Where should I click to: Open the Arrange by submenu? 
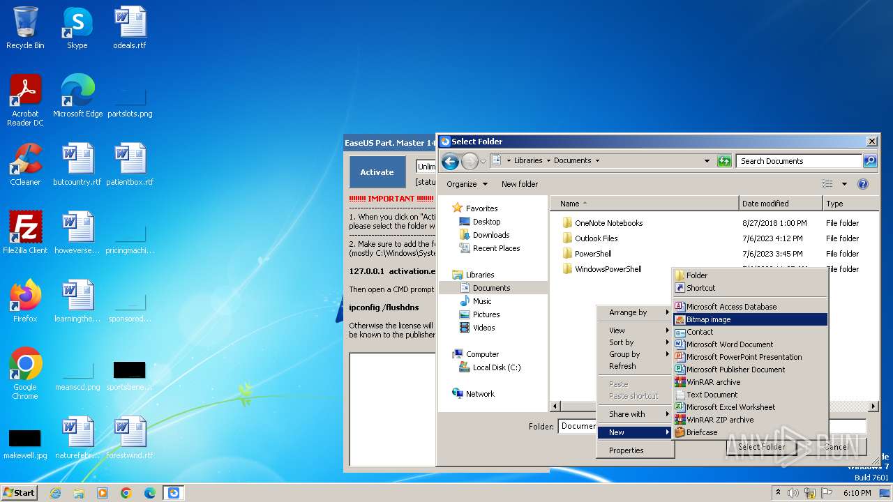click(x=636, y=312)
